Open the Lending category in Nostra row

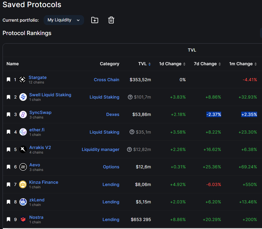coord(111,220)
